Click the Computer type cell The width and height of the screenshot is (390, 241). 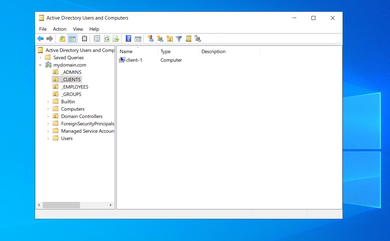(x=171, y=60)
